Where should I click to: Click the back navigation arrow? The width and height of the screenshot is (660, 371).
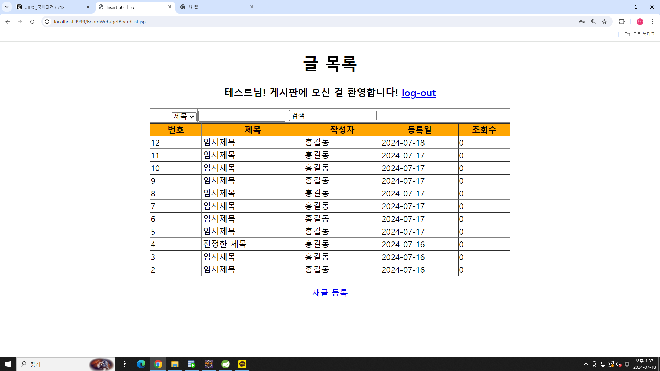tap(8, 22)
